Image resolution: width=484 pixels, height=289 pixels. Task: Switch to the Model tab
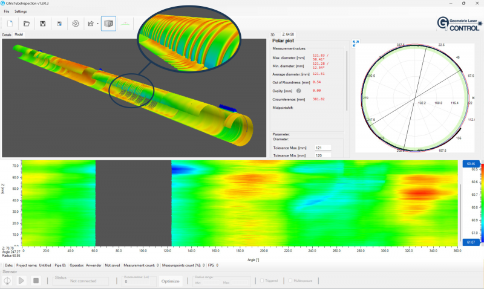click(x=19, y=34)
